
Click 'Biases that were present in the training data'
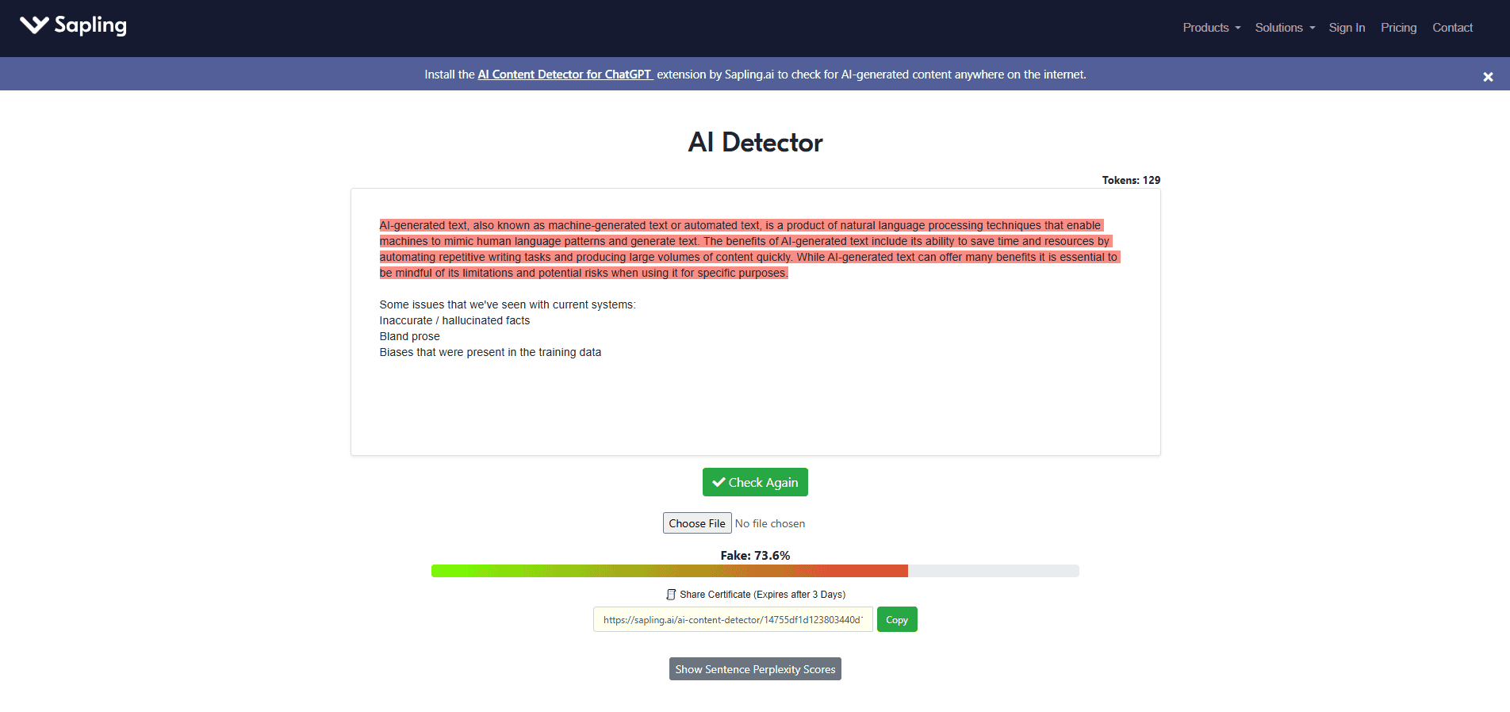490,352
